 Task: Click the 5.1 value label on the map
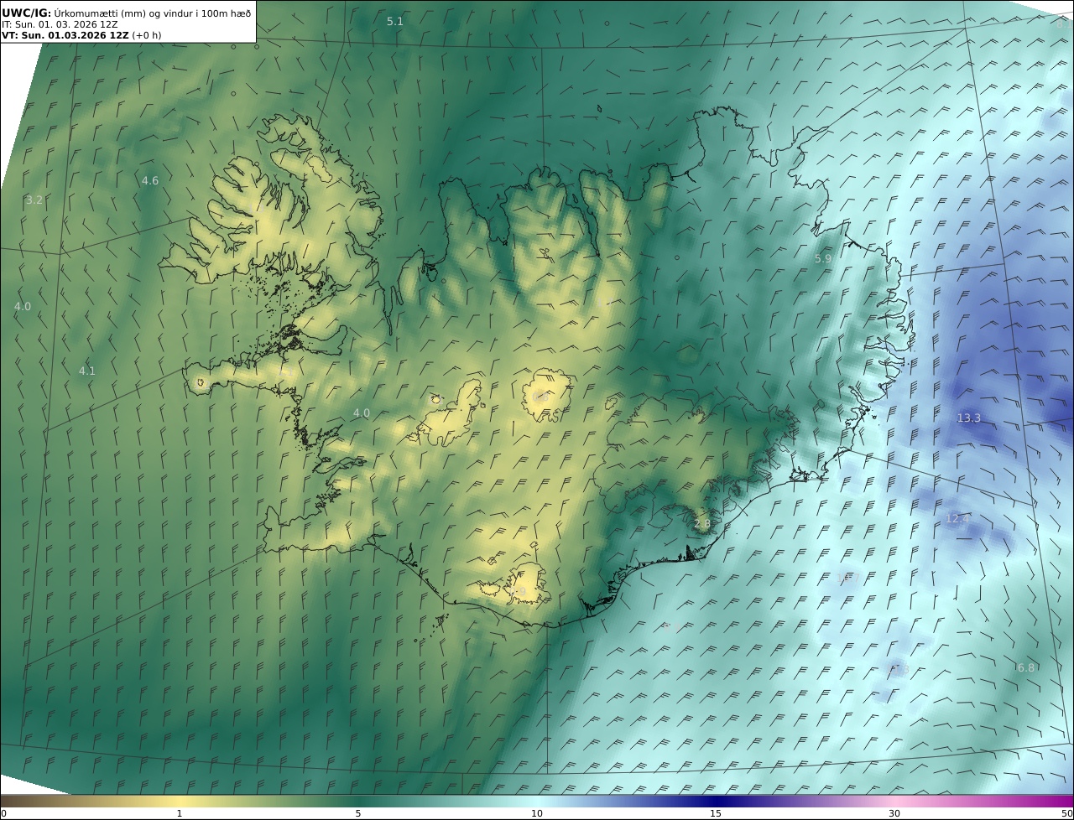[x=395, y=22]
